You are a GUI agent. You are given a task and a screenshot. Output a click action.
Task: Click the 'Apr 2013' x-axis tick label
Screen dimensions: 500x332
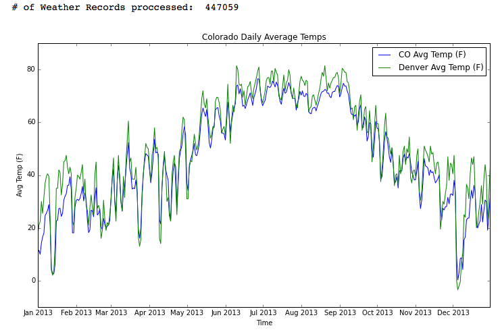(x=149, y=312)
